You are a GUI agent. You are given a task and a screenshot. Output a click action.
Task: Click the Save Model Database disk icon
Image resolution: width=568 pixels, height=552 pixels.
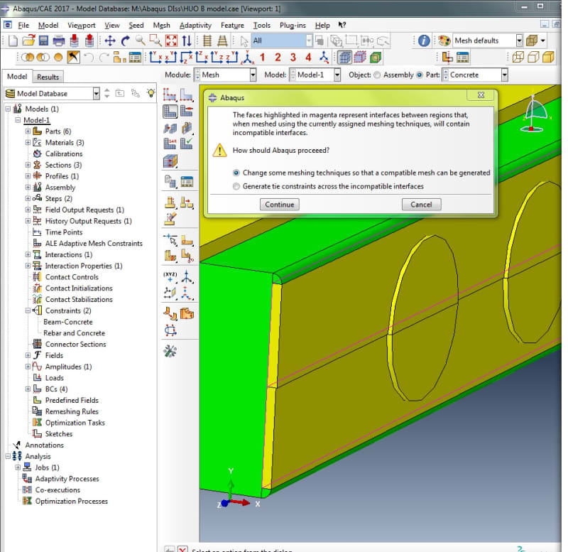43,40
